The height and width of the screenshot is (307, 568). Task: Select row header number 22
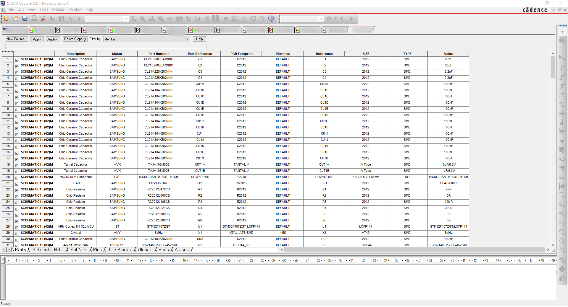click(x=8, y=190)
